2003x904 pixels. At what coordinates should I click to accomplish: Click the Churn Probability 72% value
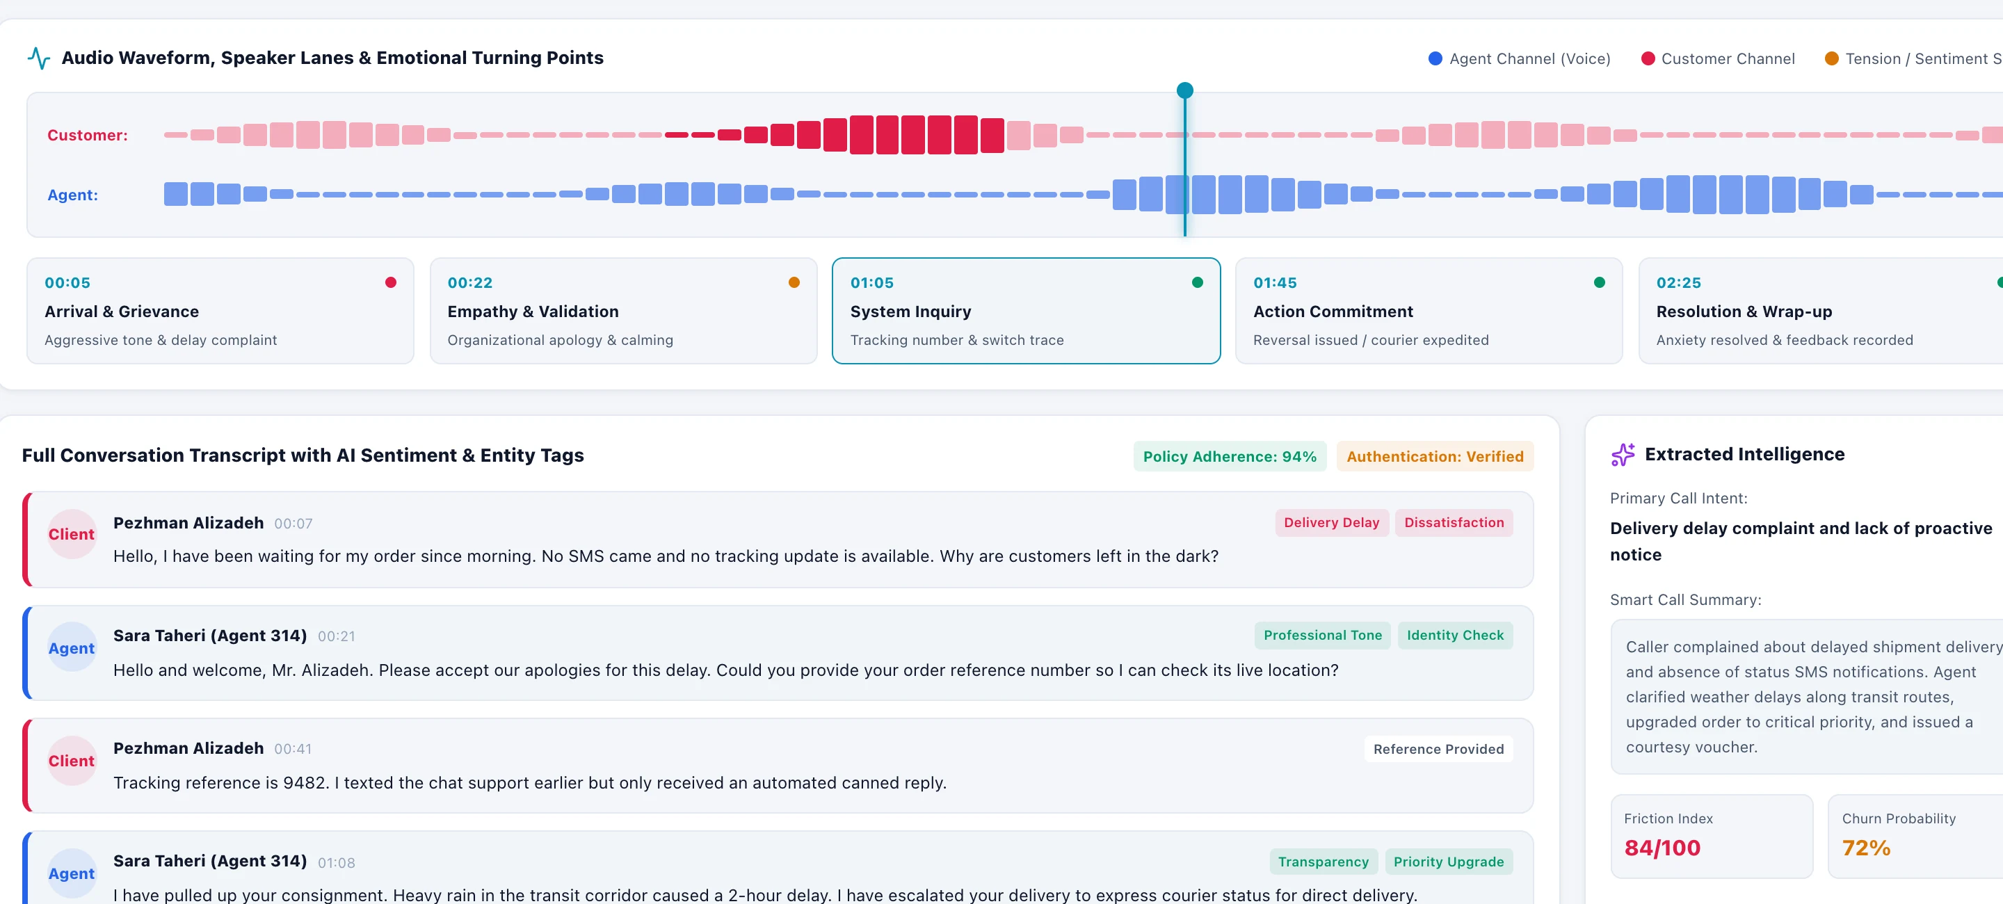click(1865, 848)
